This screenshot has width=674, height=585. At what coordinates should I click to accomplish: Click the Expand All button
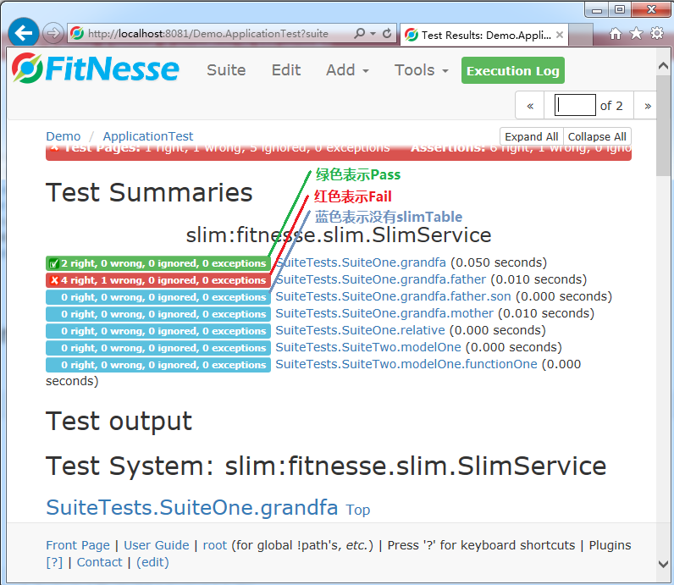point(531,136)
